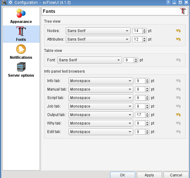Screen dimensions: 190x178
Task: Open the Nodes font family dropdown
Action: click(x=98, y=31)
